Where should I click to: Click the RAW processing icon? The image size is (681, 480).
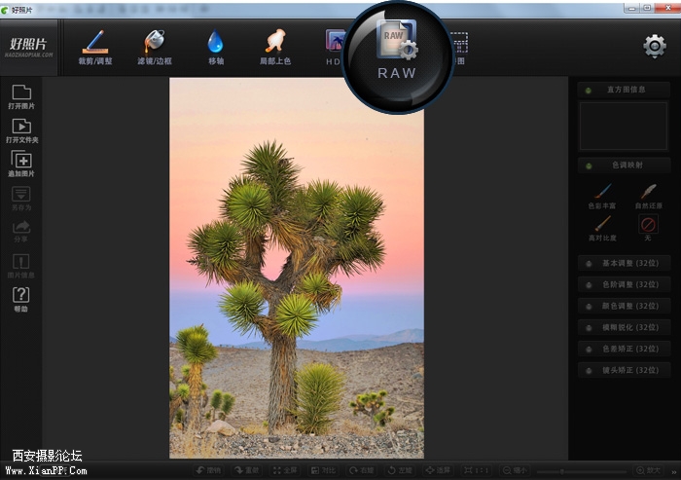point(397,55)
